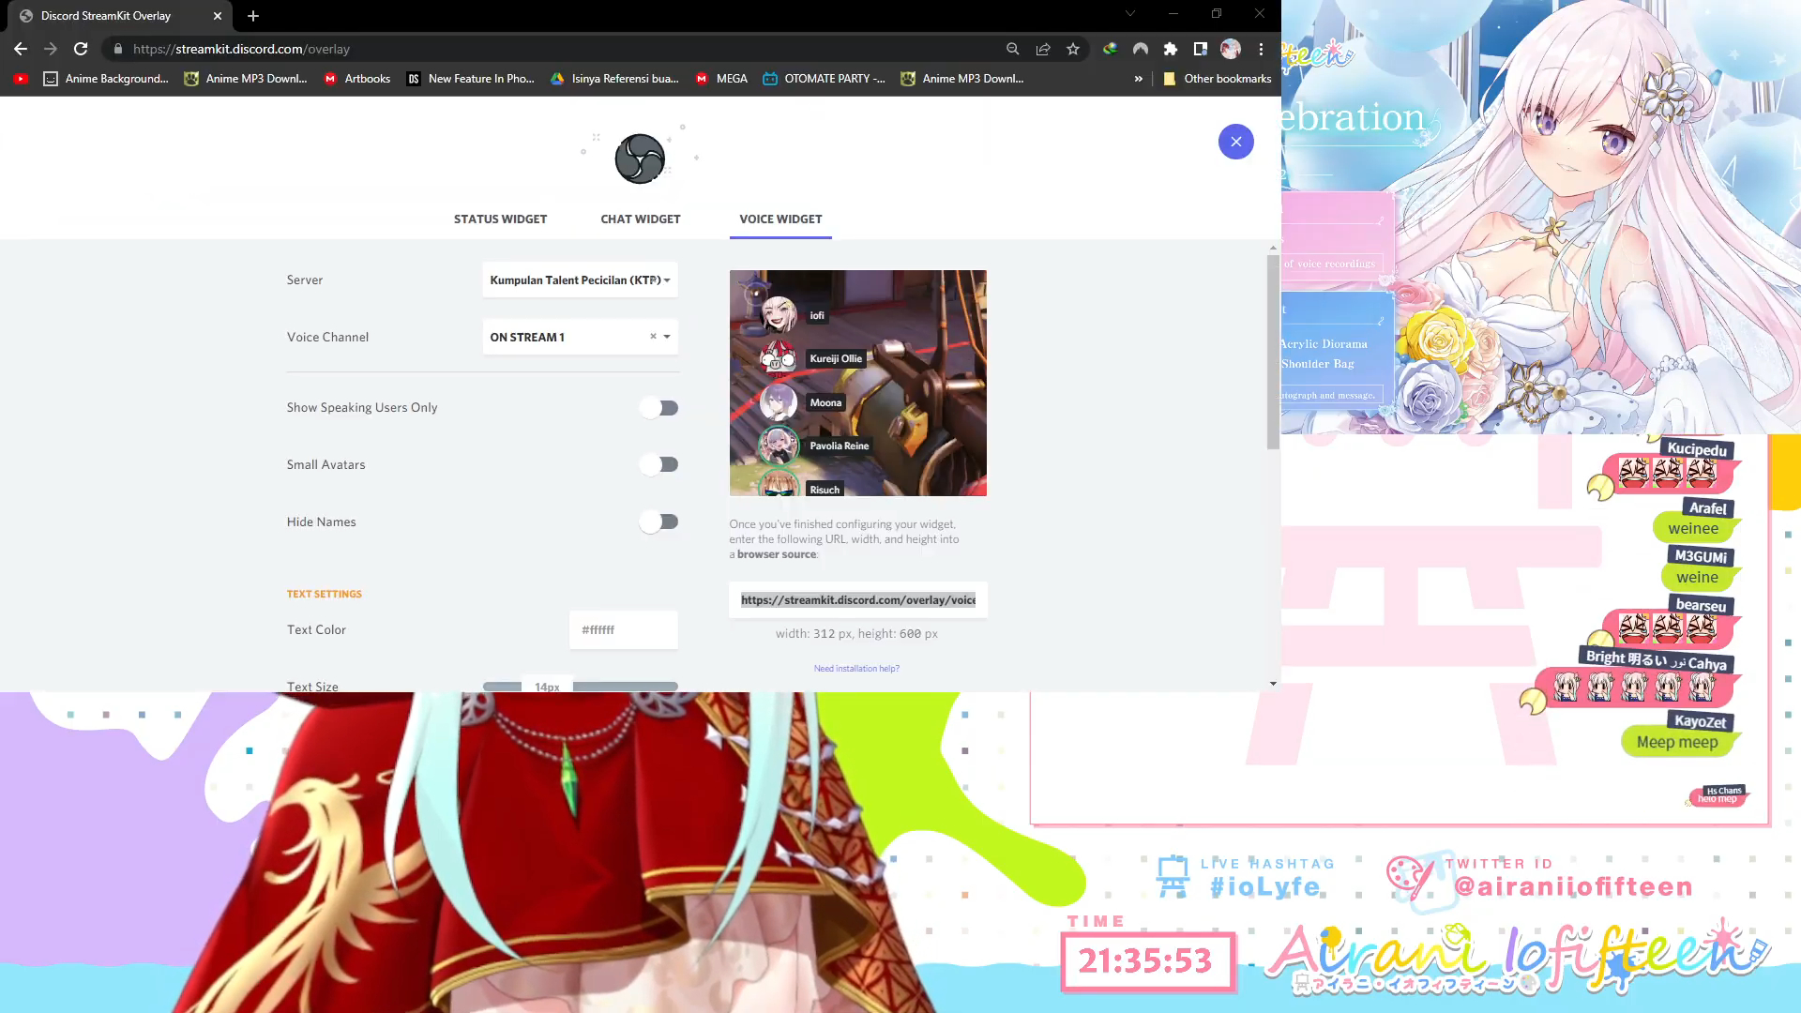The width and height of the screenshot is (1801, 1013).
Task: Open the OTOMATE PARTY bookmark
Action: pyautogui.click(x=824, y=79)
